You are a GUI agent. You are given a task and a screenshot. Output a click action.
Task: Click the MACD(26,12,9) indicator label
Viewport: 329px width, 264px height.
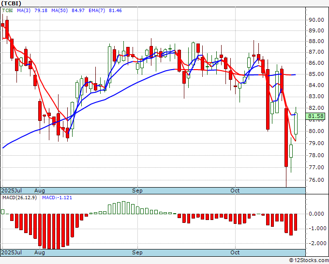click(x=19, y=198)
